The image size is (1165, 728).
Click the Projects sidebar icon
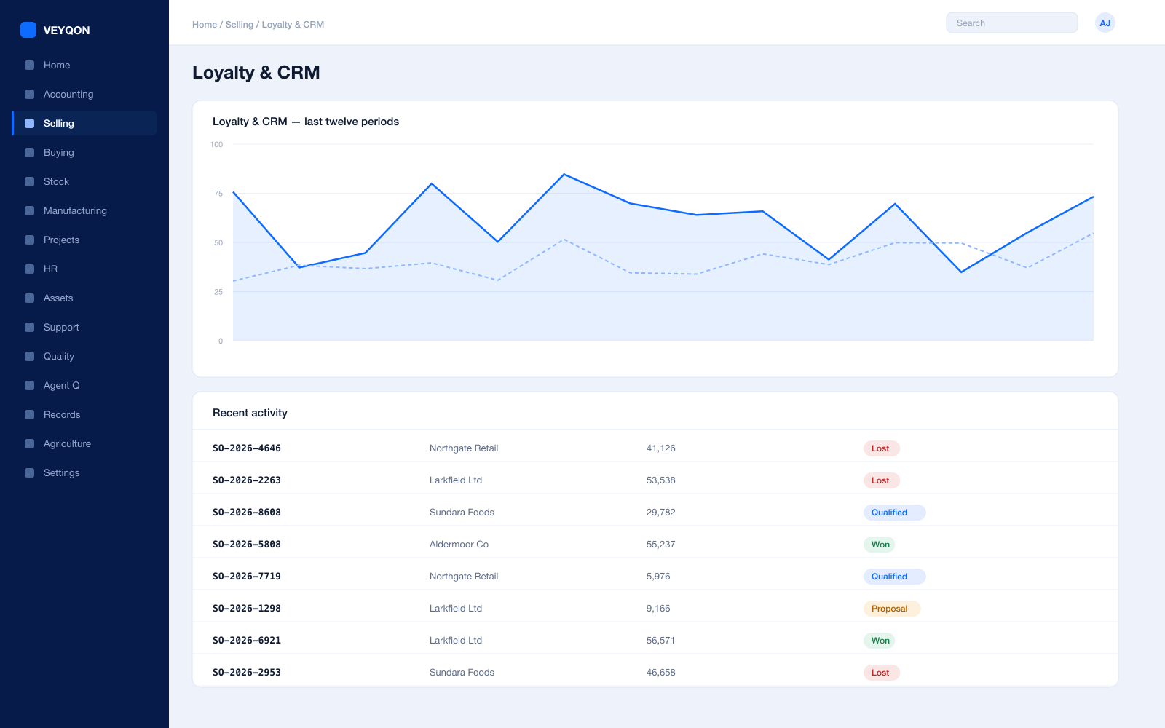(29, 240)
